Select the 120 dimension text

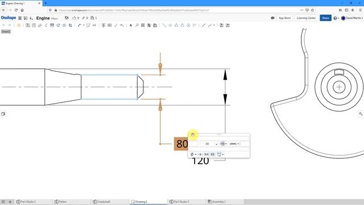click(200, 161)
